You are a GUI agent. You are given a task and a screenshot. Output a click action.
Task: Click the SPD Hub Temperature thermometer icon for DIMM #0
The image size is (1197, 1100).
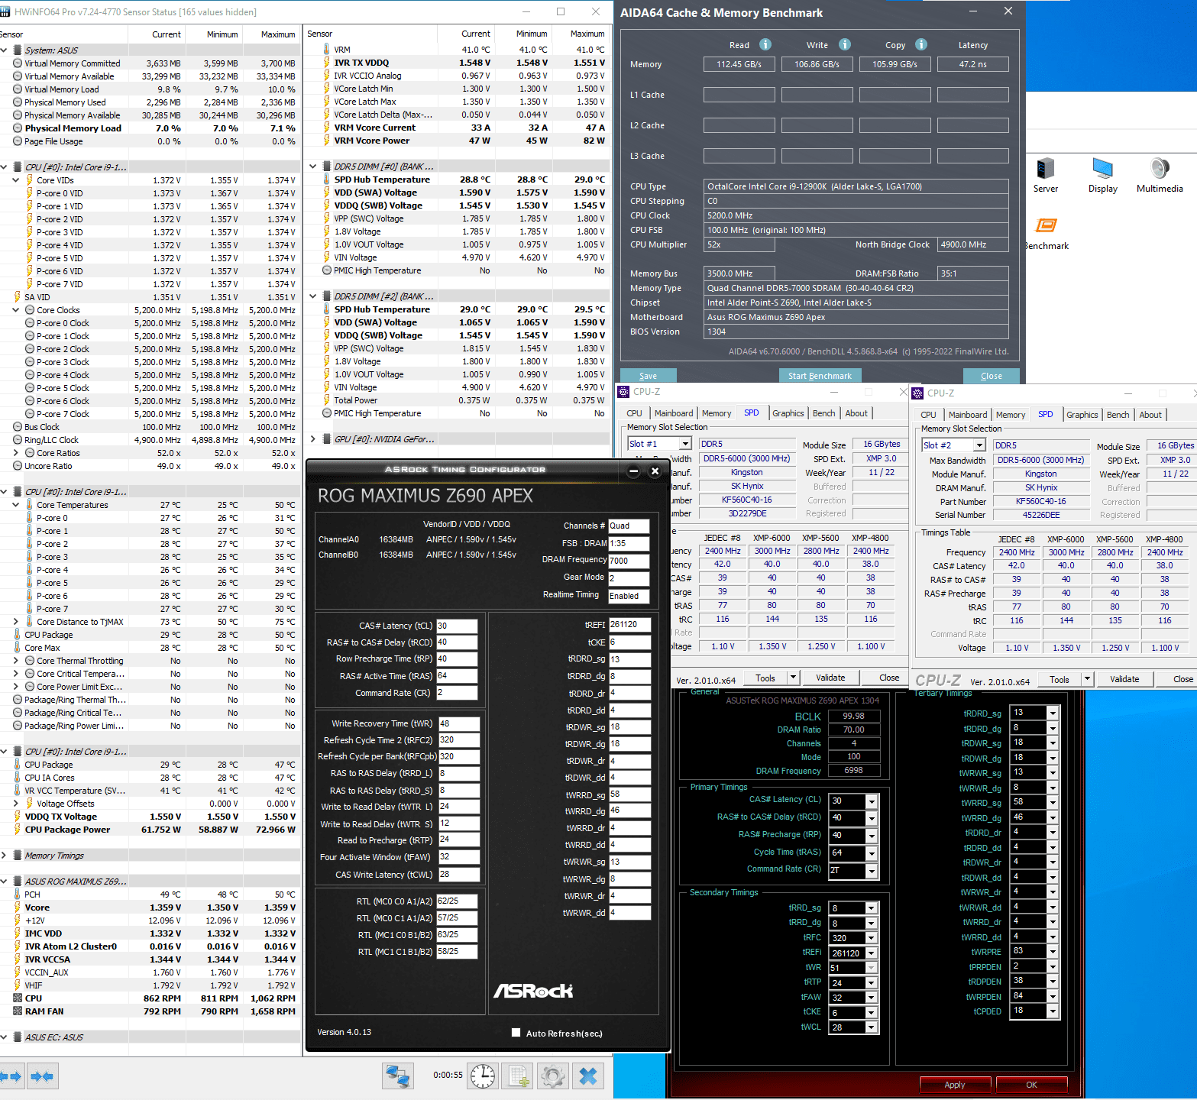[327, 180]
